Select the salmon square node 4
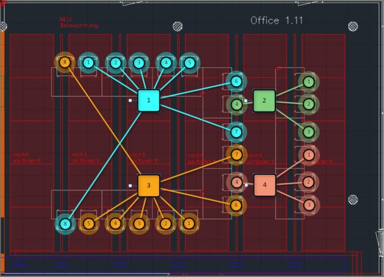Image resolution: width=384 pixels, height=277 pixels. click(265, 185)
